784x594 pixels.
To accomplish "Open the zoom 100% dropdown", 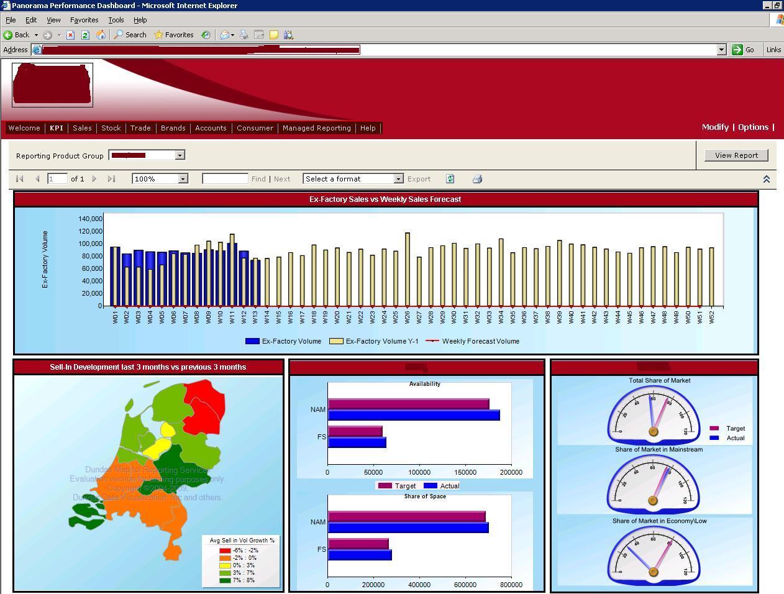I will click(x=183, y=179).
